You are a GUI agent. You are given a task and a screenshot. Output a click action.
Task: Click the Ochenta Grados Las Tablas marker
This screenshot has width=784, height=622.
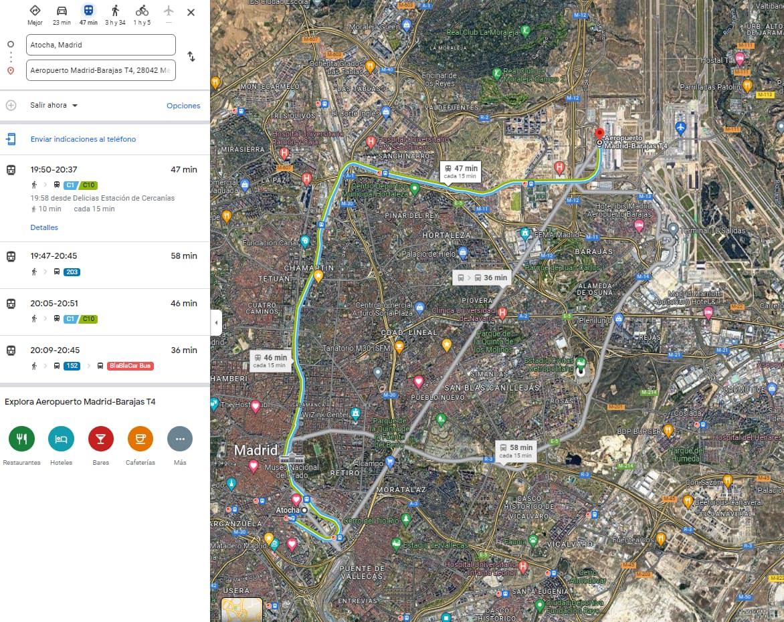coord(370,66)
